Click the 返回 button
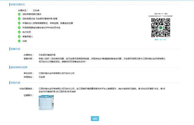The image size is (194, 125). tap(95, 119)
